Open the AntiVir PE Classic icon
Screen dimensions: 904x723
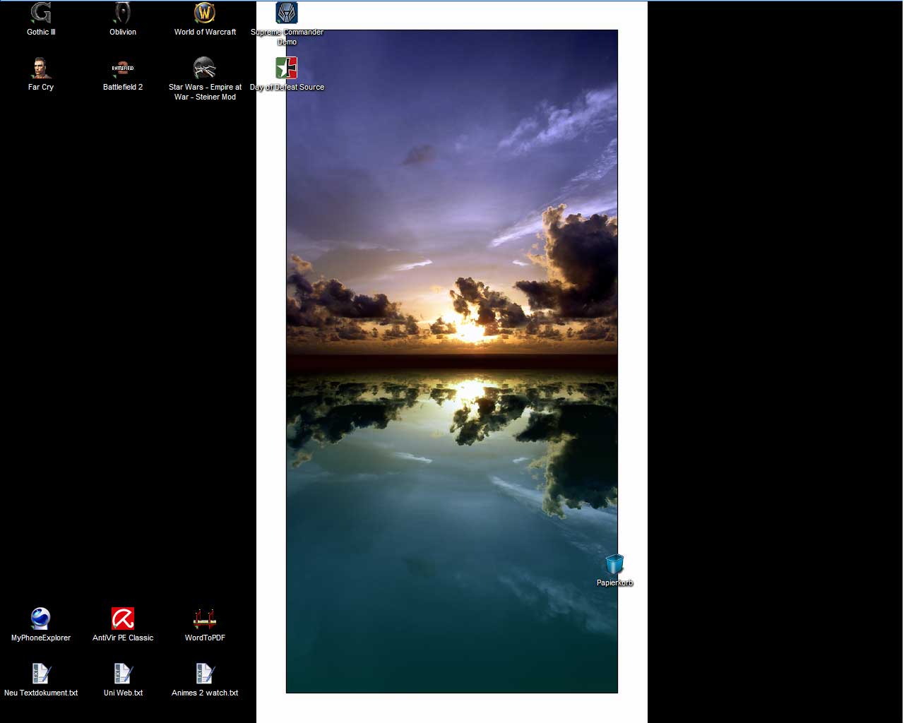tap(123, 619)
